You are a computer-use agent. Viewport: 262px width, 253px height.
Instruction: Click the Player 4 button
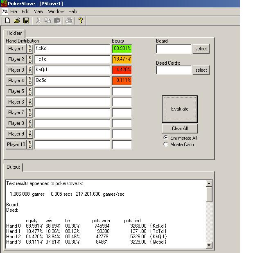tap(16, 81)
